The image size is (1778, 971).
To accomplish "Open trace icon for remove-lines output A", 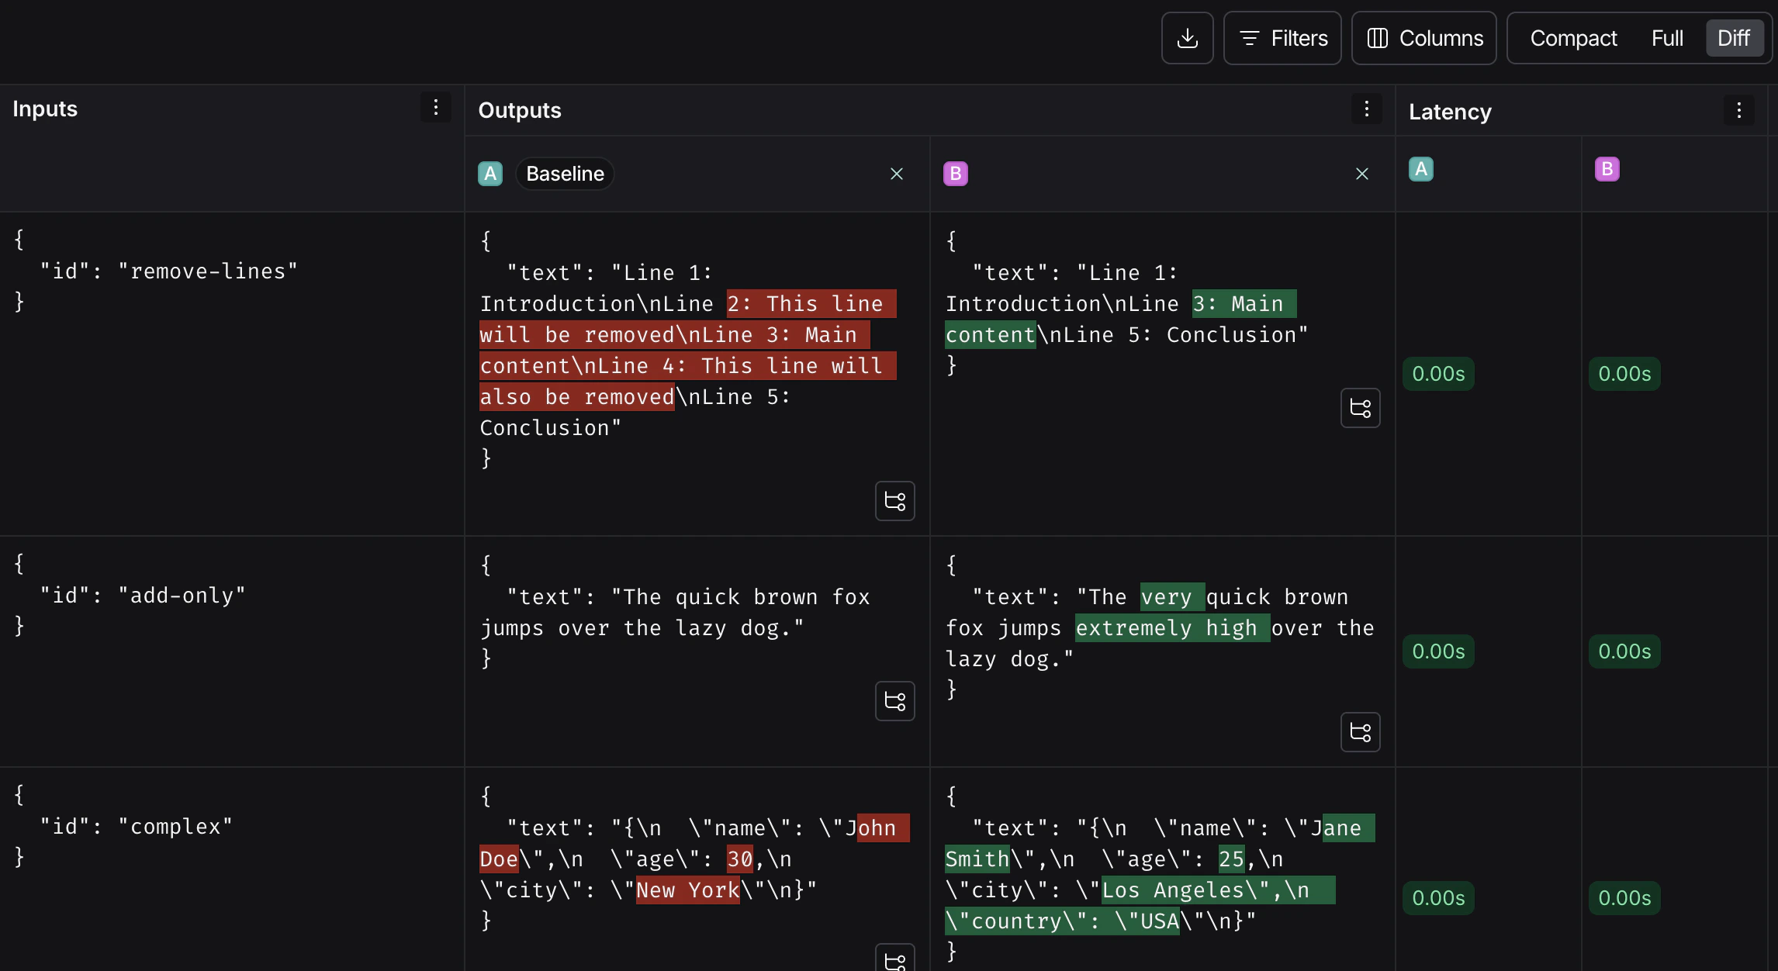I will coord(894,501).
